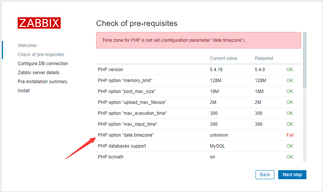Click the Back button
Image resolution: width=323 pixels, height=192 pixels.
click(265, 175)
